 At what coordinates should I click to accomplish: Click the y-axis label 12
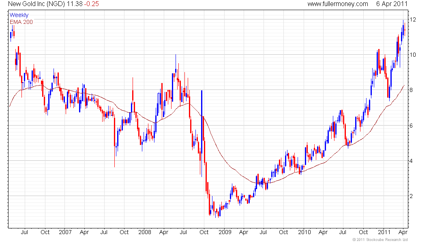(412, 19)
